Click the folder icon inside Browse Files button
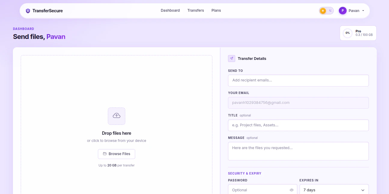389x194 pixels. pyautogui.click(x=105, y=154)
